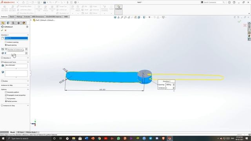Viewport: 251px width, 141px height.
Task: Switch to the SOLIDWORKS Add-Ins tab
Action: 54,16
